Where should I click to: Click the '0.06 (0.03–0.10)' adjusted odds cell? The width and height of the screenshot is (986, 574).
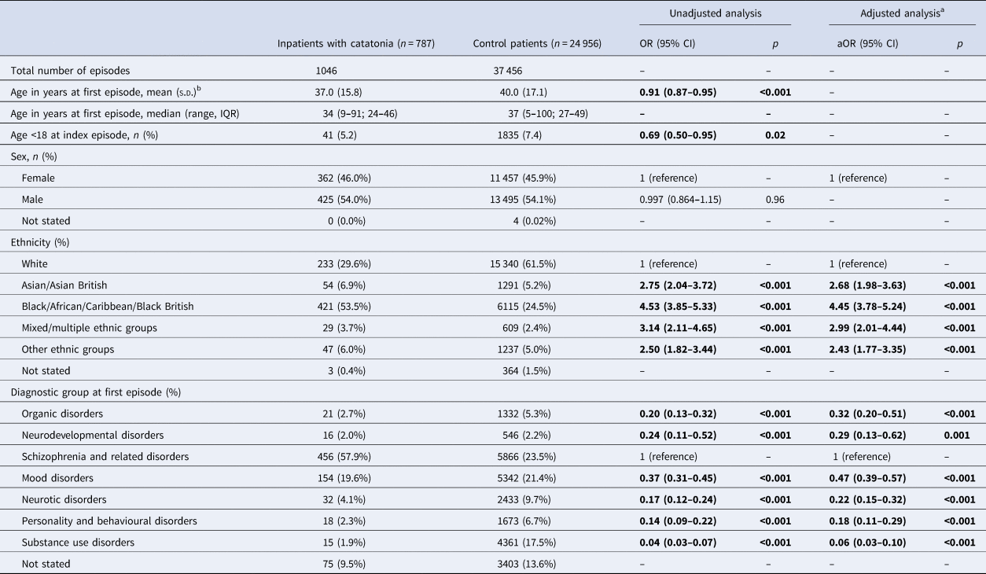862,542
